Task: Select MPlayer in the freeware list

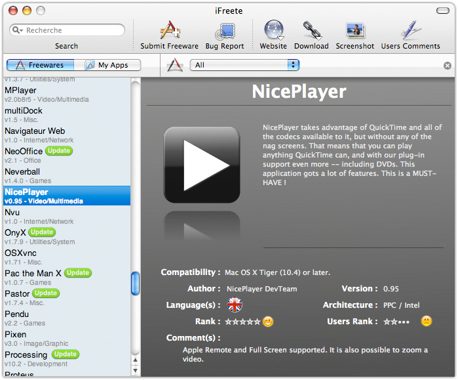Action: point(67,95)
